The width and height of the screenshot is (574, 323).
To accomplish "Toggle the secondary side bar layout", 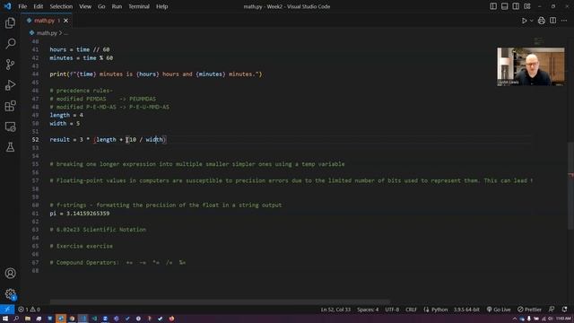I will click(x=516, y=6).
